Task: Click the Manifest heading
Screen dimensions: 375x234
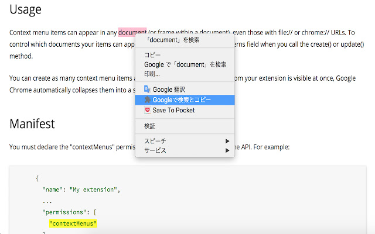Action: click(32, 124)
